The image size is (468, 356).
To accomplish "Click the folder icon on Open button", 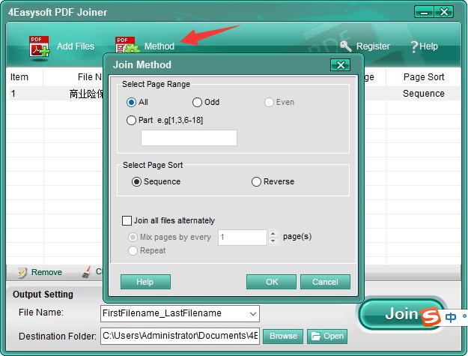I will click(314, 337).
